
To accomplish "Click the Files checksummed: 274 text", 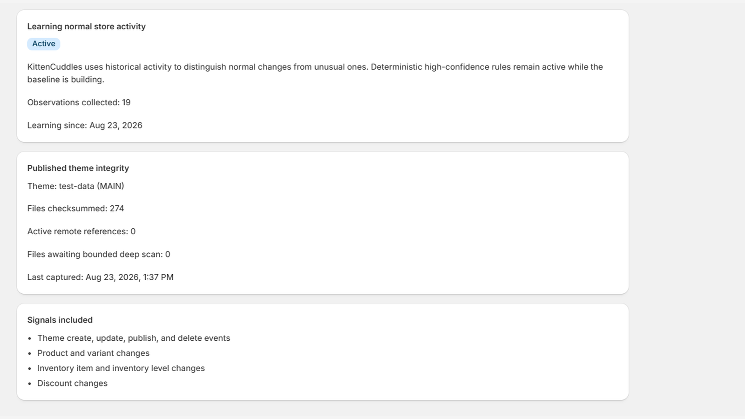I will click(x=75, y=209).
